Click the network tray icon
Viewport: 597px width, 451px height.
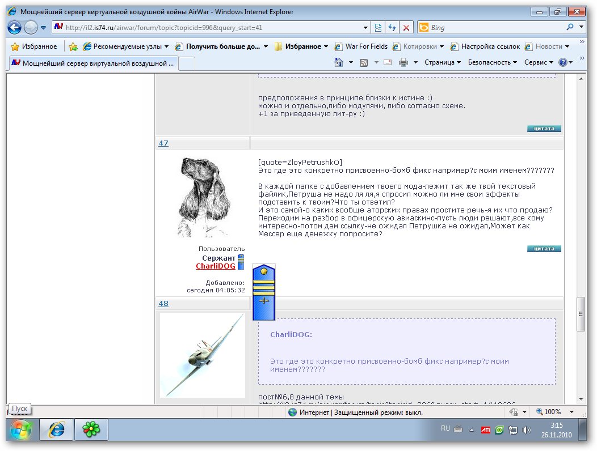coord(513,430)
